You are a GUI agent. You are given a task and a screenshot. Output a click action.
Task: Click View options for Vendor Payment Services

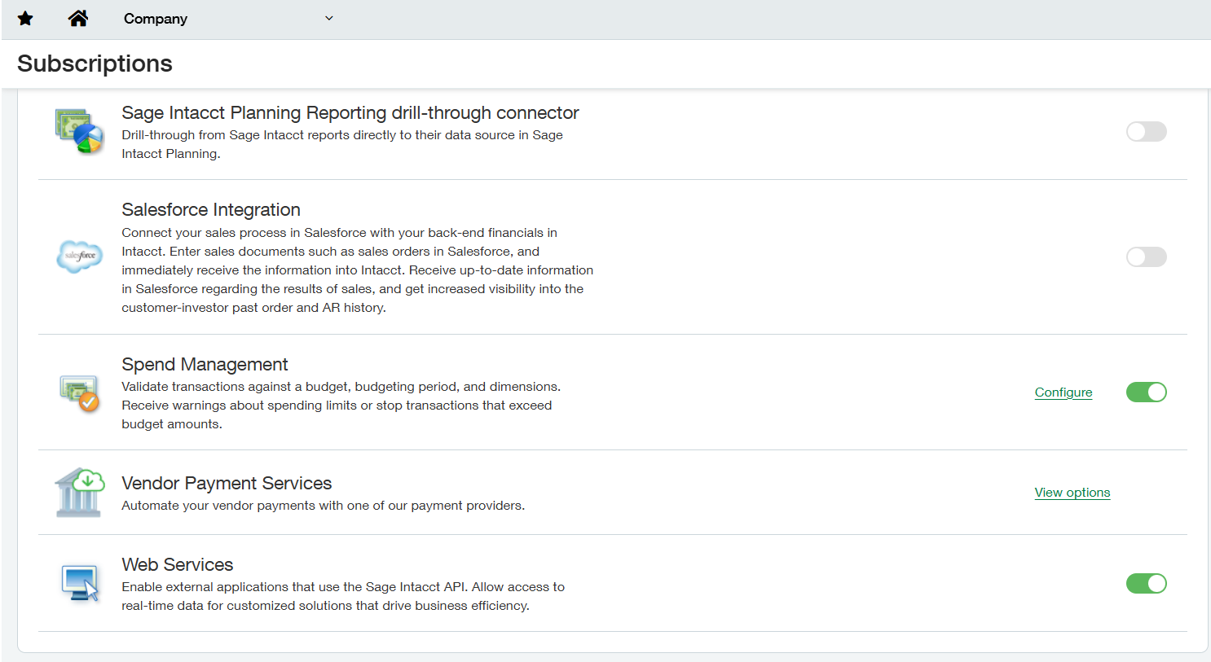click(x=1072, y=492)
